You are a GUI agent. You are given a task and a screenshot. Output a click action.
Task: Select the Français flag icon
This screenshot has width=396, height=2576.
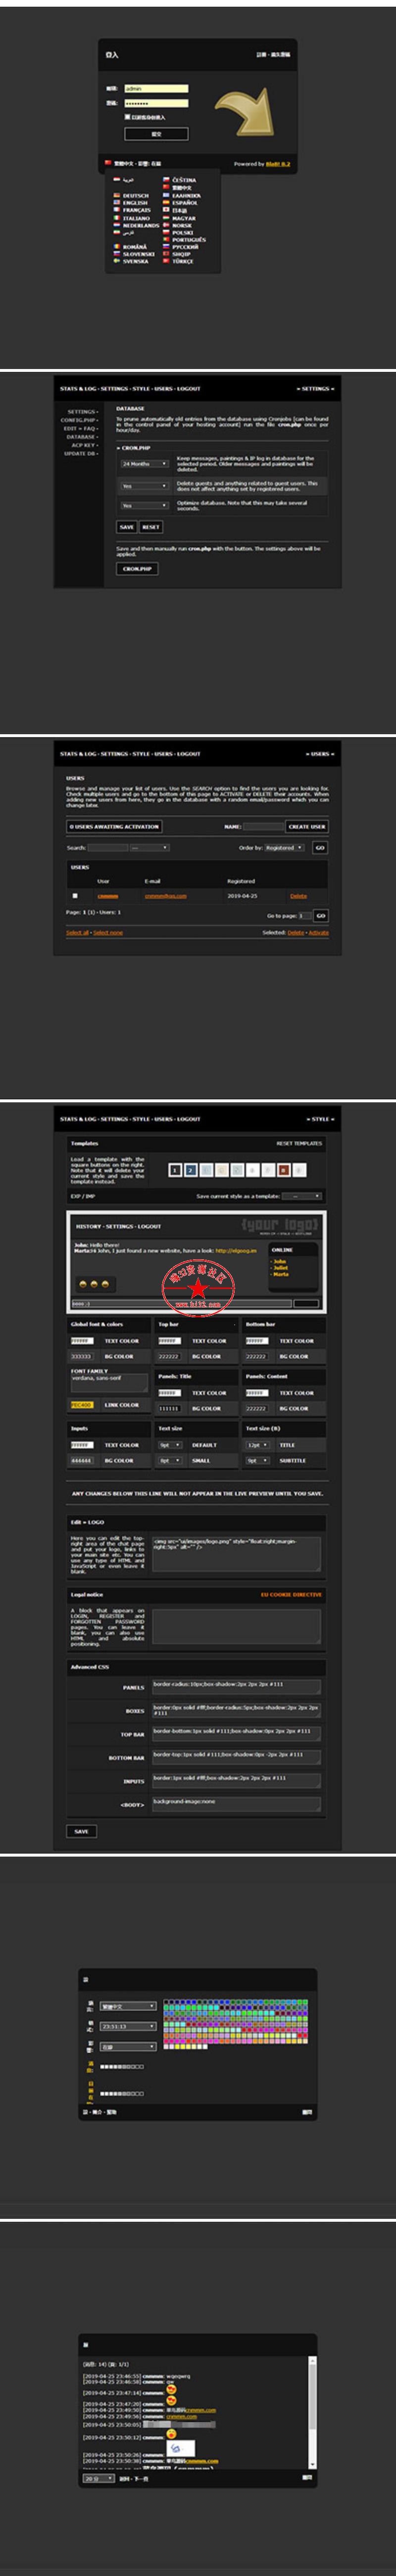[x=117, y=210]
